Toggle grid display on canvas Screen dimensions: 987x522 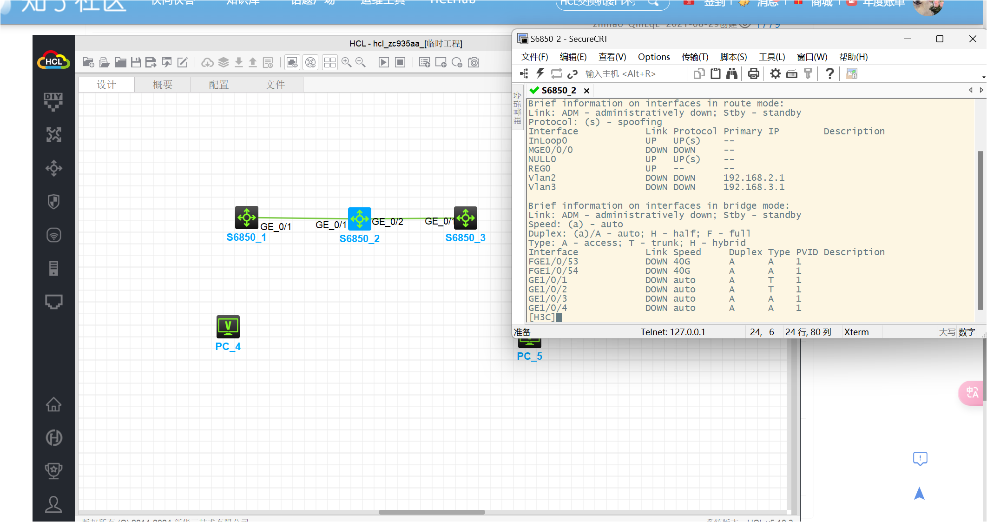(x=330, y=62)
